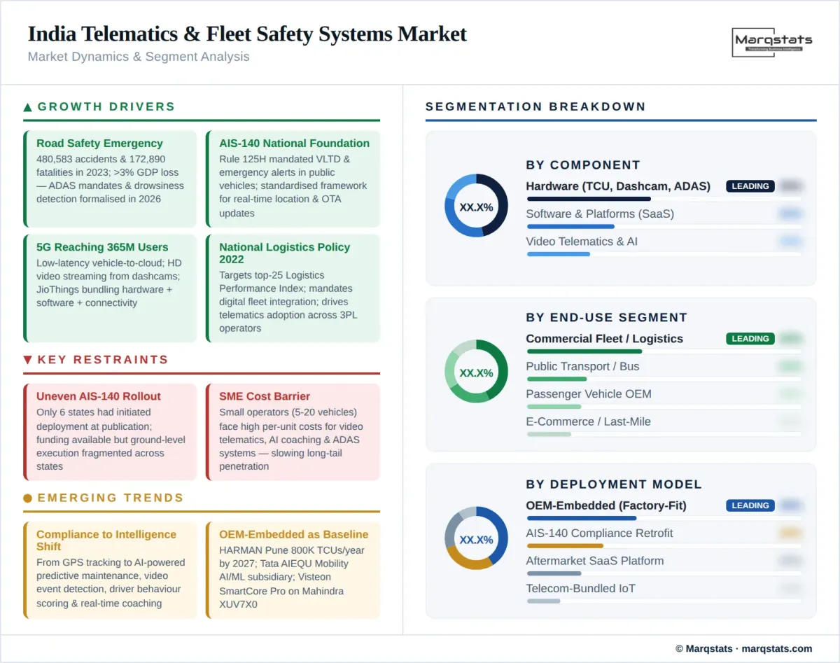The width and height of the screenshot is (840, 663).
Task: Select the Growth Drivers section header
Action: [x=106, y=106]
